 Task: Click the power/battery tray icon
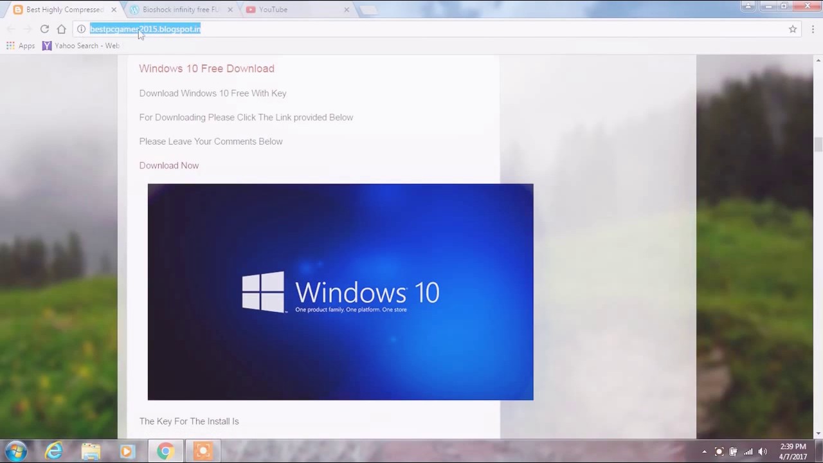733,451
